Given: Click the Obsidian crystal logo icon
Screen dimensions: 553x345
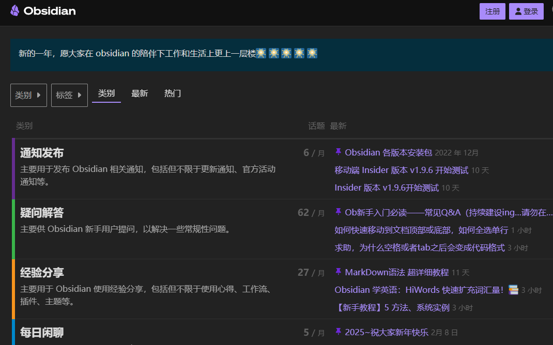Looking at the screenshot, I should pyautogui.click(x=15, y=10).
